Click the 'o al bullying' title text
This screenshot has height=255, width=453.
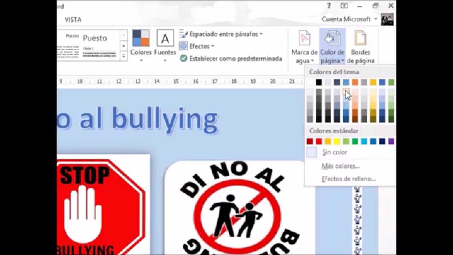[137, 119]
